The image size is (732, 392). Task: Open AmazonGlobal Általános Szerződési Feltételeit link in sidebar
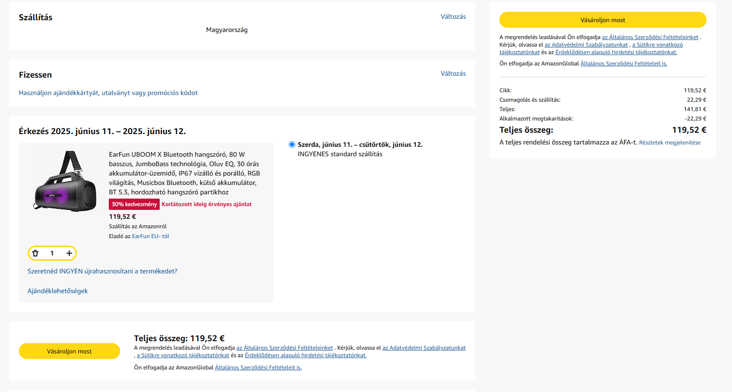pos(624,64)
